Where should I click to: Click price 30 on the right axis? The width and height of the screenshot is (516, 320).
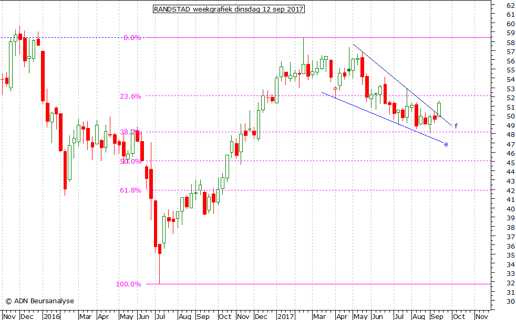511,301
